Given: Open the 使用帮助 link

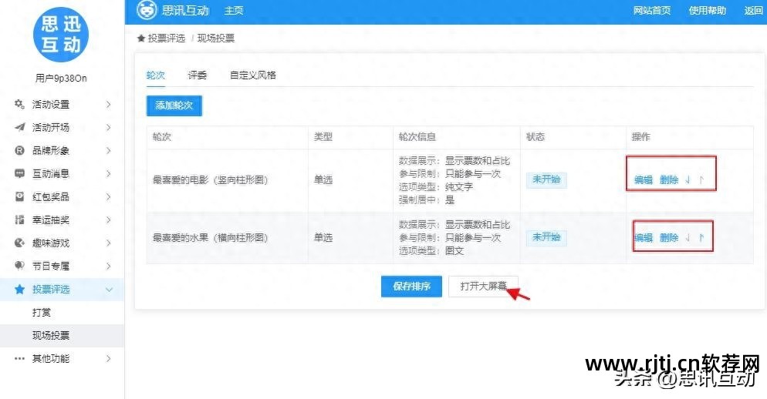Looking at the screenshot, I should point(708,10).
